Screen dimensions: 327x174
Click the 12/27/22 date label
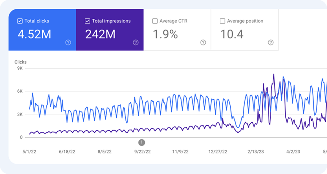coord(219,152)
